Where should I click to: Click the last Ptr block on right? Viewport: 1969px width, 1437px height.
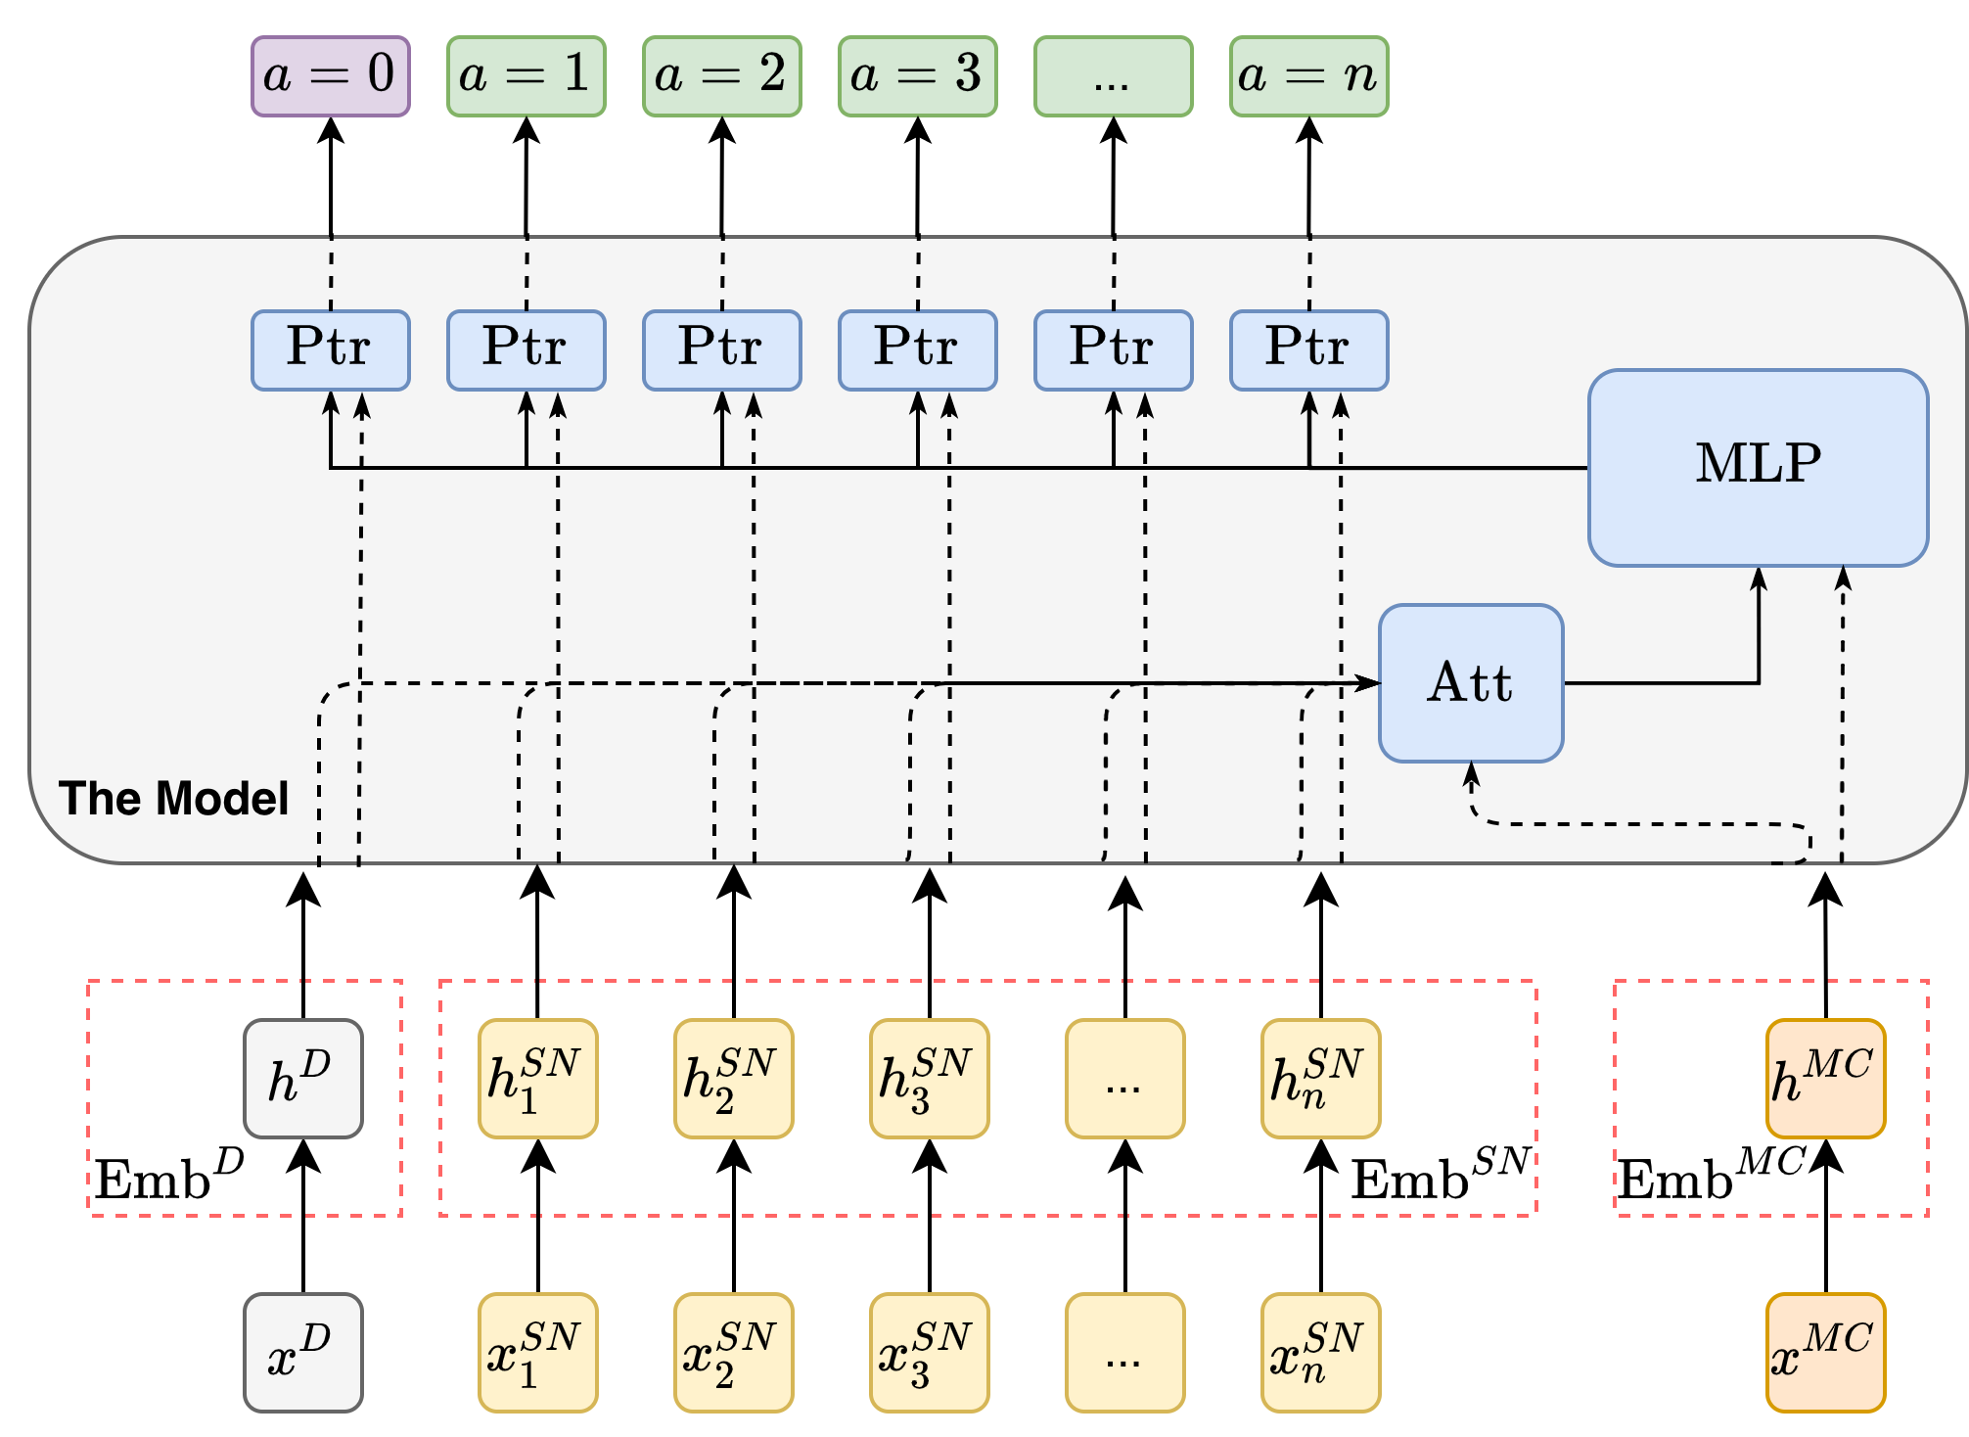[1309, 349]
